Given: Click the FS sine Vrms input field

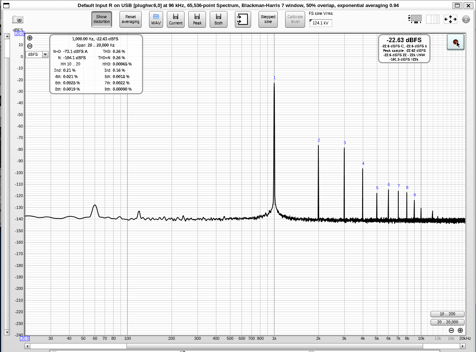Looking at the screenshot, I should 321,23.
